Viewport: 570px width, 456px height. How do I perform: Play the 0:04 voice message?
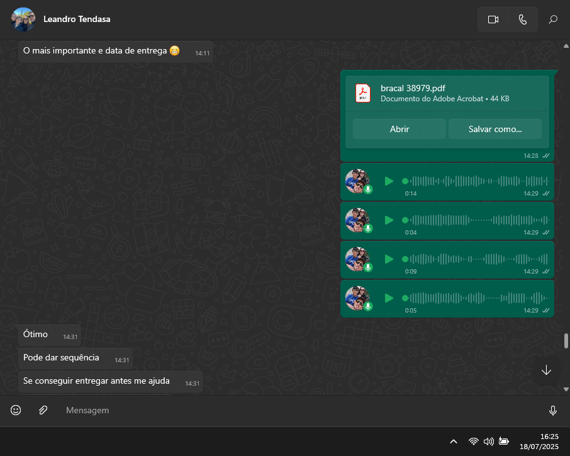coord(389,220)
